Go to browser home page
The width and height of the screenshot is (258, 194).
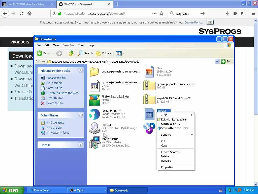coord(29,13)
